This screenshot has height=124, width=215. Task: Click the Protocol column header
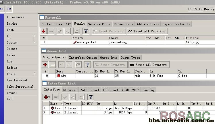click(200, 38)
